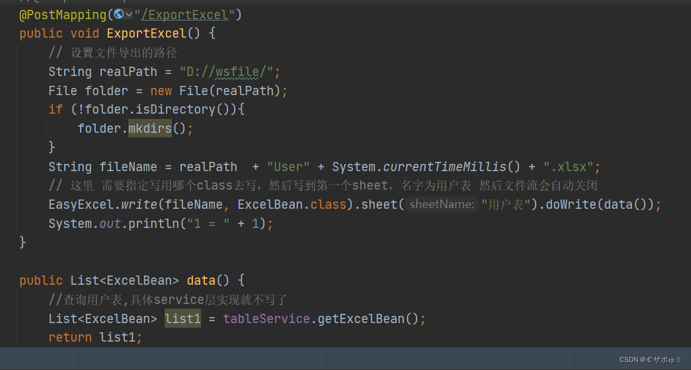Click the println method call
The image size is (691, 370).
pos(153,224)
